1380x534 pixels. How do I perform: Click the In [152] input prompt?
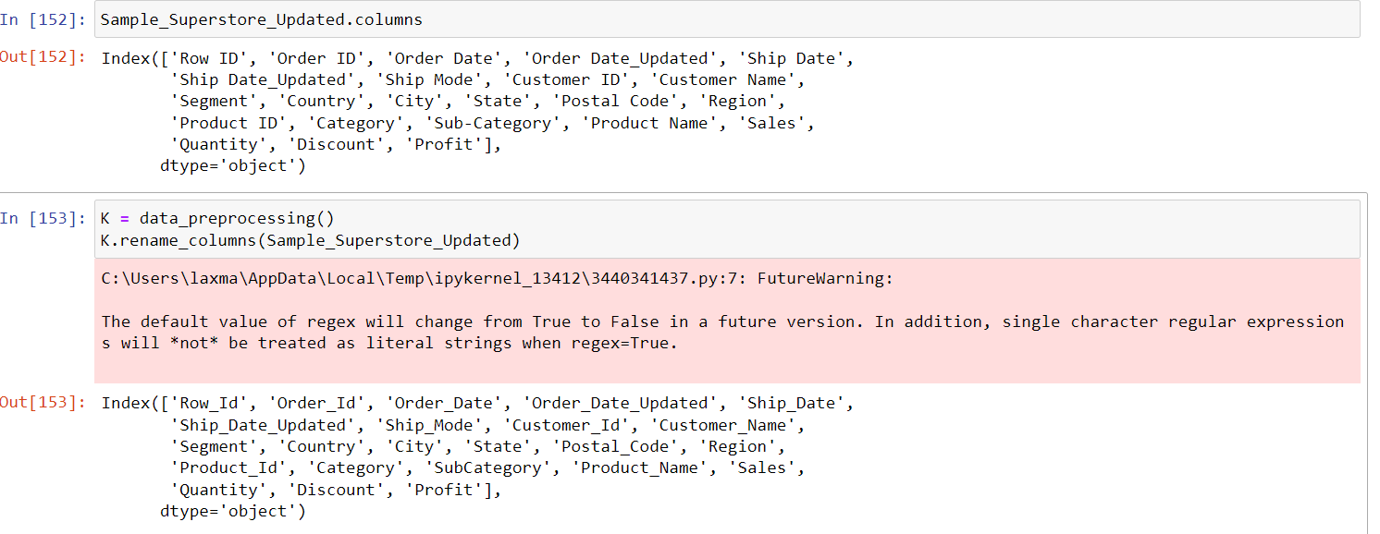[x=44, y=19]
